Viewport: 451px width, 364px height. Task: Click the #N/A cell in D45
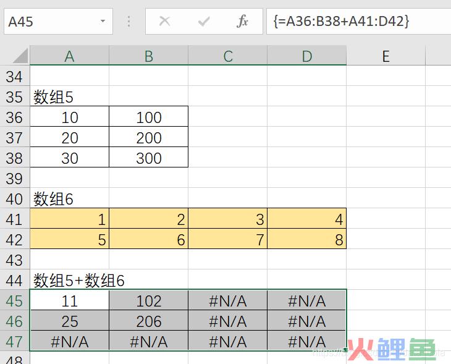[307, 301]
